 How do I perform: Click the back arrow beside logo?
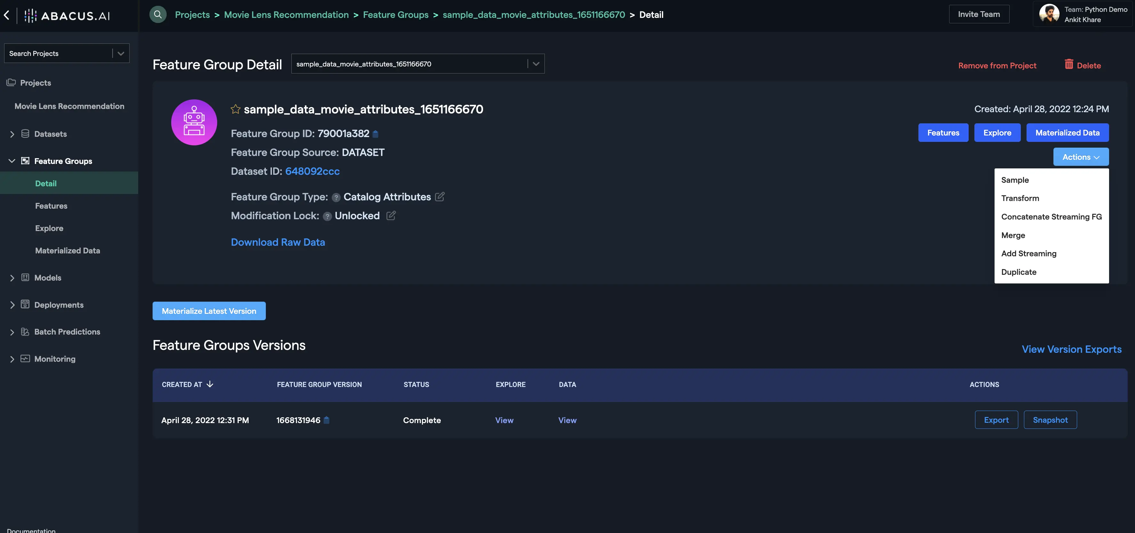[x=7, y=15]
